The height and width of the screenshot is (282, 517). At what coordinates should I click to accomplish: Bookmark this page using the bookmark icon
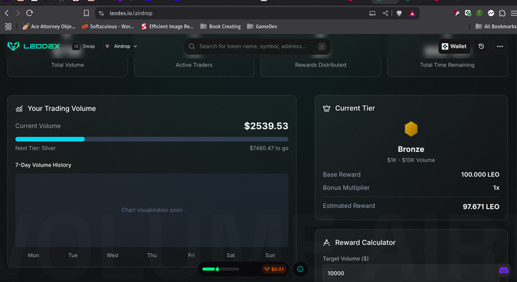pyautogui.click(x=86, y=13)
